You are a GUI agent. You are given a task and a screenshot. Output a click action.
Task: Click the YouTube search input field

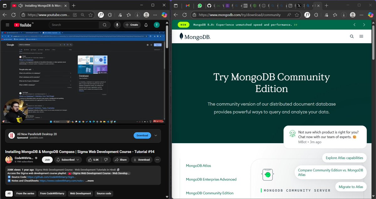[x=74, y=25]
